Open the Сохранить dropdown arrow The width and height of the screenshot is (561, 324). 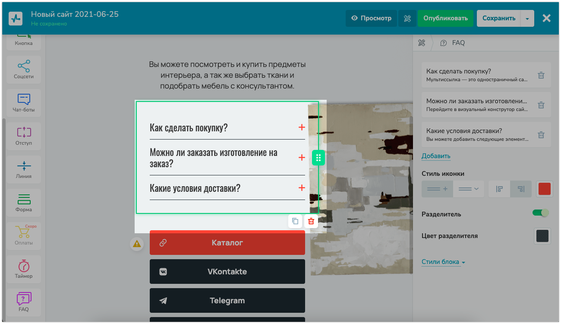527,18
